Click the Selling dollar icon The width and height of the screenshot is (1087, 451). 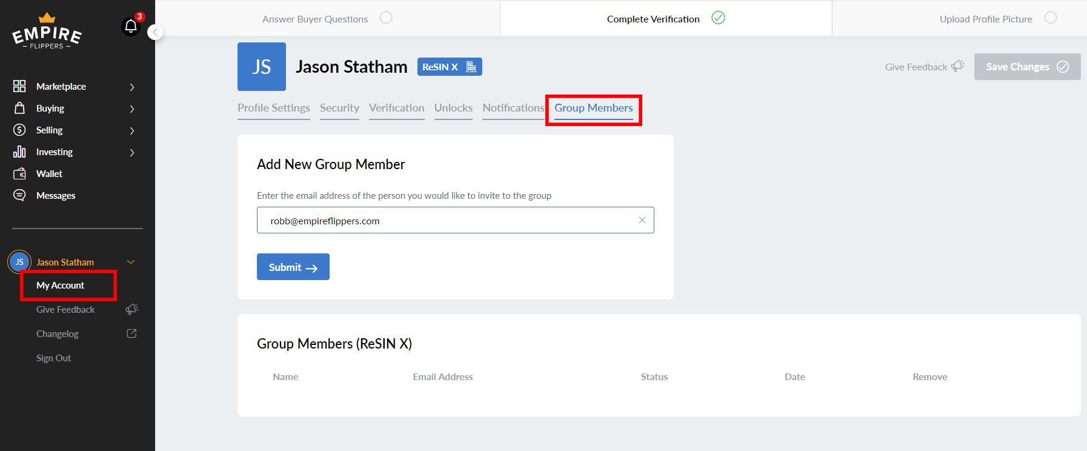(x=19, y=130)
